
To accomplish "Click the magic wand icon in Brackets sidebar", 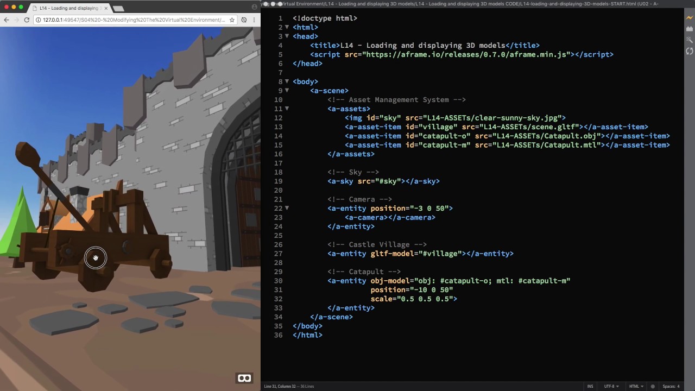I will coord(690,40).
